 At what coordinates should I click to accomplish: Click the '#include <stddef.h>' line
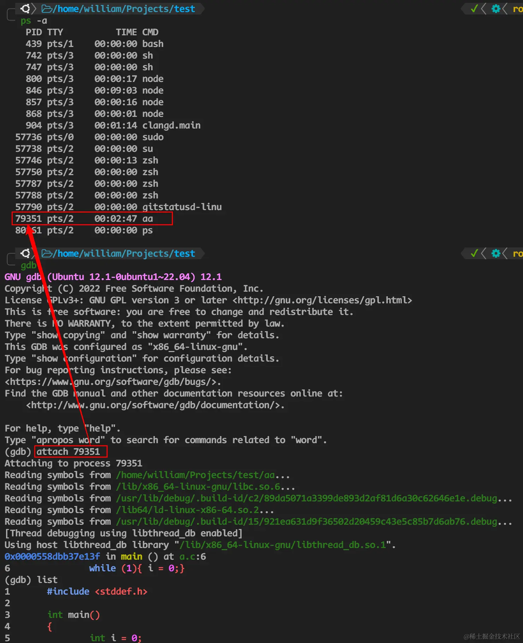(x=97, y=591)
